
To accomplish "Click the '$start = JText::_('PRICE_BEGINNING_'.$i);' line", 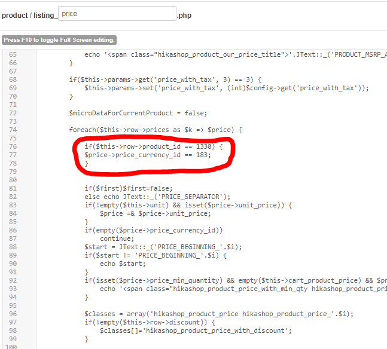I will [163, 247].
